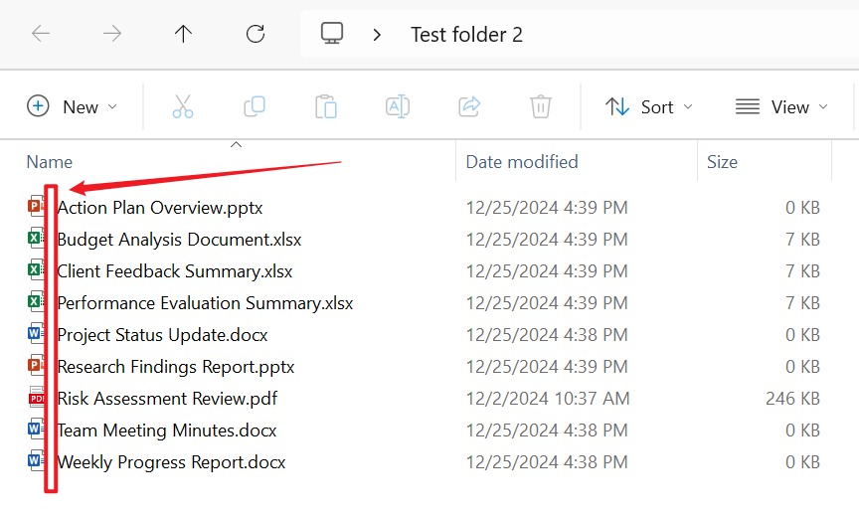Select Project Status Update.docx file name
Viewport: 859px width, 518px height.
(162, 335)
